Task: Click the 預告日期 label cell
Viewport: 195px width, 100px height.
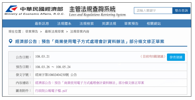Action: [x=21, y=67]
